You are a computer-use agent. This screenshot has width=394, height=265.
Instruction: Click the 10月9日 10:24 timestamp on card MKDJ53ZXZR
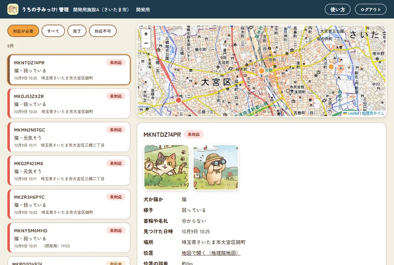[x=25, y=112]
